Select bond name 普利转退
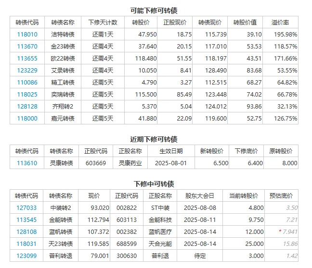The width and height of the screenshot is (312, 268). [x=61, y=256]
